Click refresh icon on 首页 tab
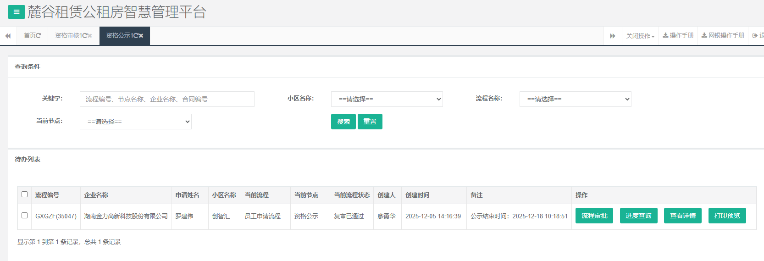 pyautogui.click(x=39, y=36)
